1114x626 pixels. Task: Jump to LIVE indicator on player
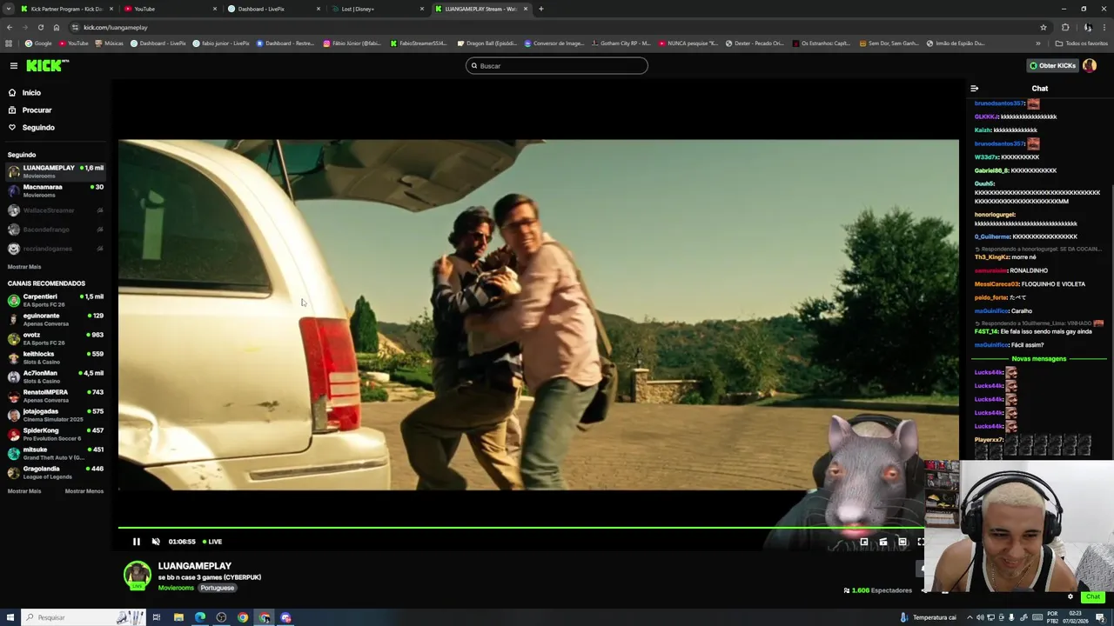[212, 542]
